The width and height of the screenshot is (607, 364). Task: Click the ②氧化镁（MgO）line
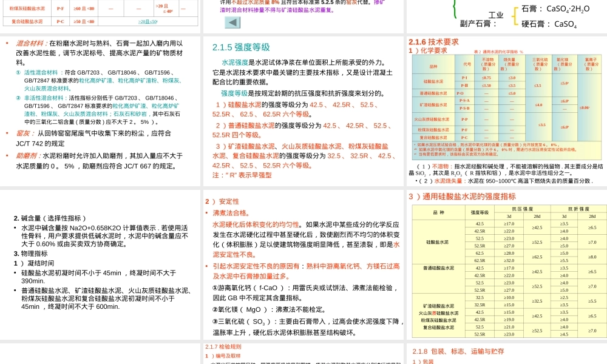point(269,310)
